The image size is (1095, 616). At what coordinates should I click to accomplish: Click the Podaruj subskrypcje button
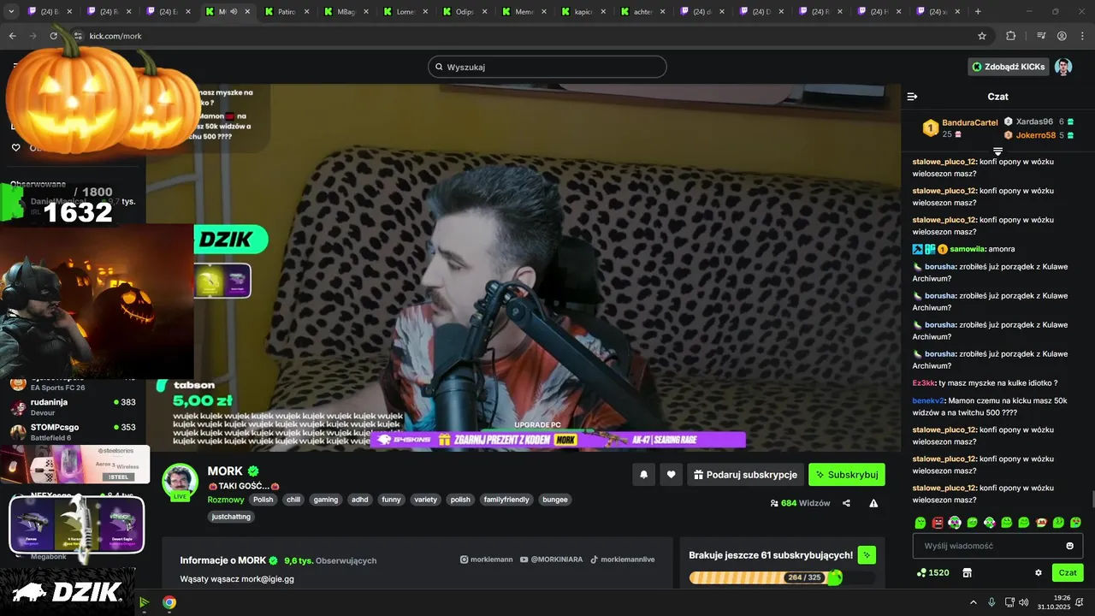point(744,475)
